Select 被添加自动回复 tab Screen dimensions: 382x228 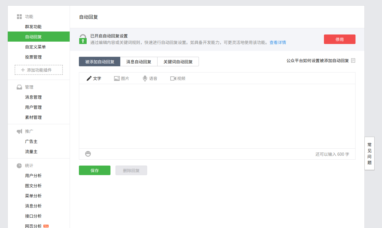coord(99,62)
